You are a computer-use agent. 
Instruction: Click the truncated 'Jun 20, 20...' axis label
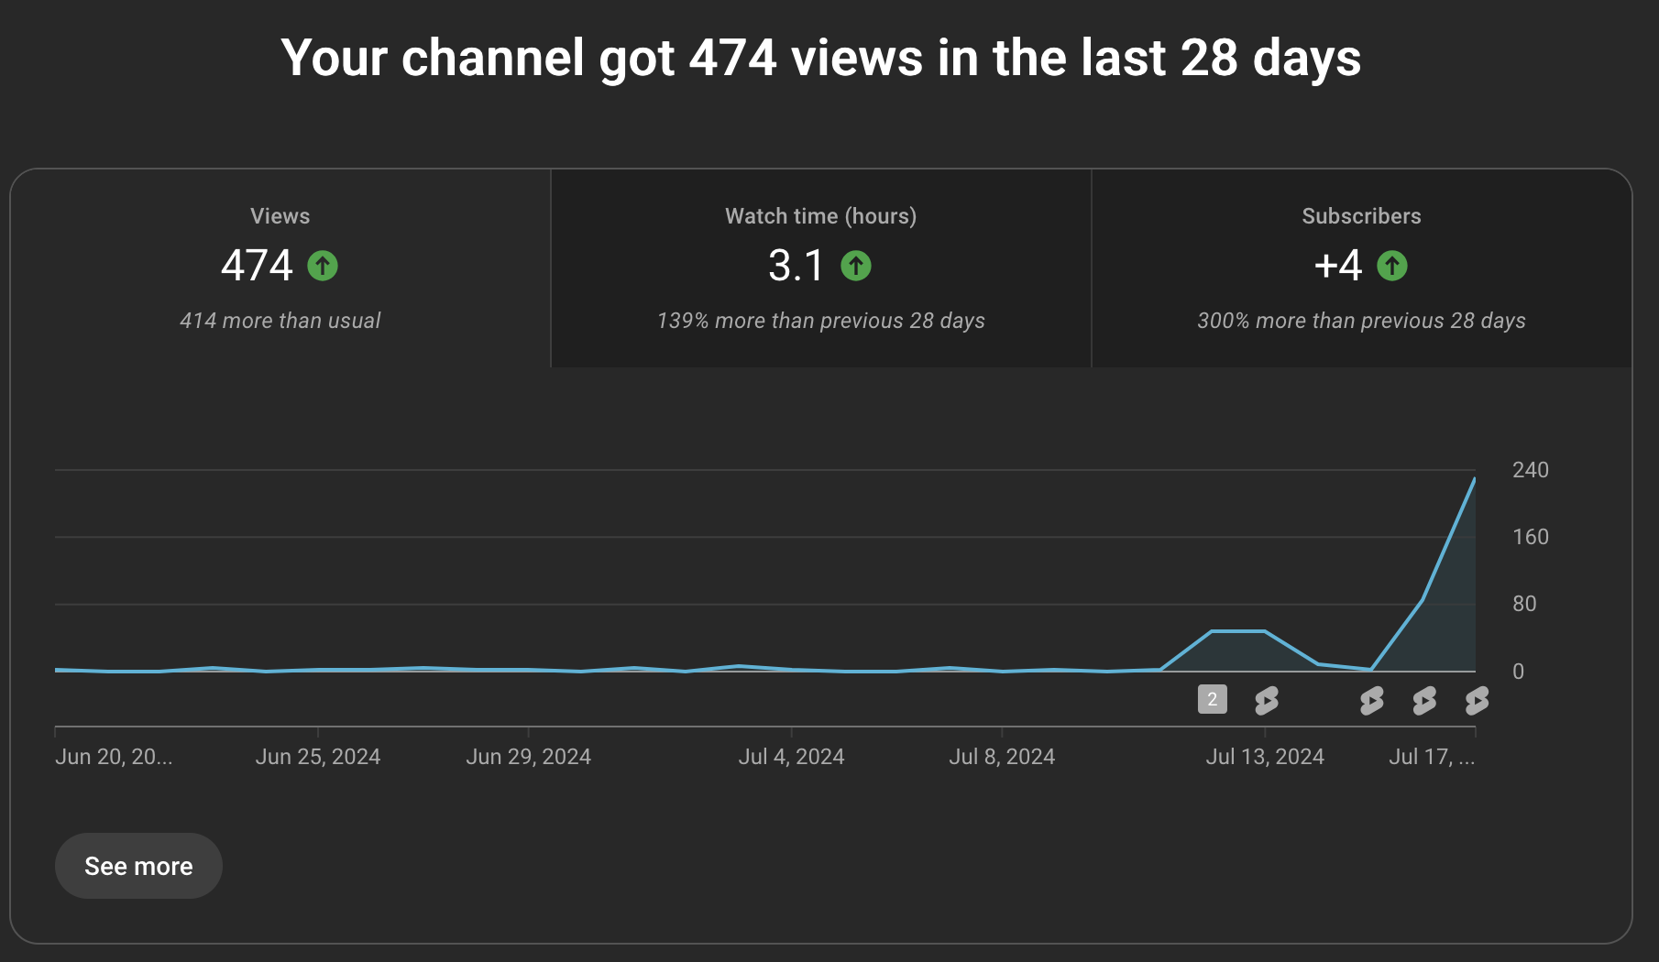click(x=114, y=757)
